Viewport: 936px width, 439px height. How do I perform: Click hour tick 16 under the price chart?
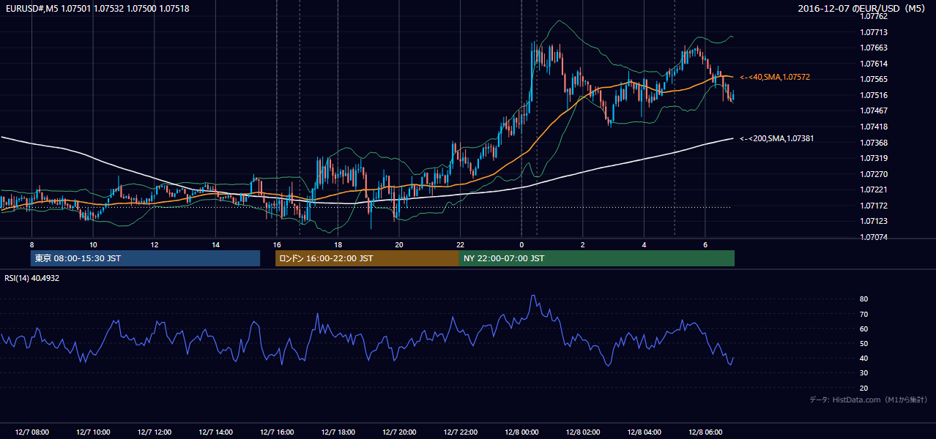pyautogui.click(x=276, y=244)
